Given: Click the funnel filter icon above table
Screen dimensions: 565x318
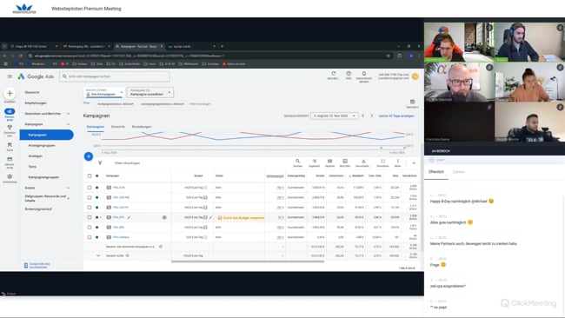Looking at the screenshot, I should [100, 163].
